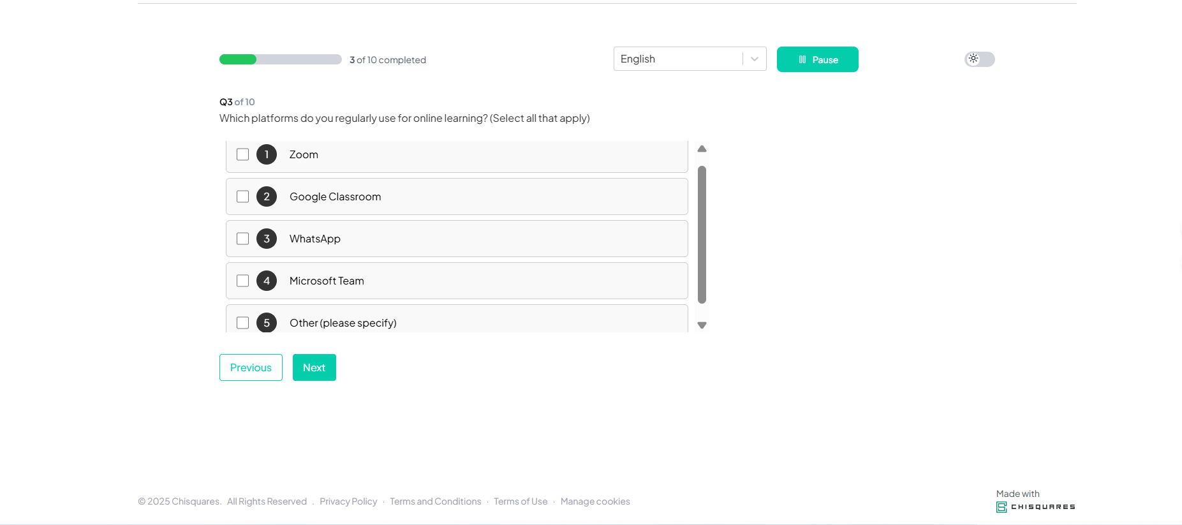Pause the survey

[x=817, y=59]
